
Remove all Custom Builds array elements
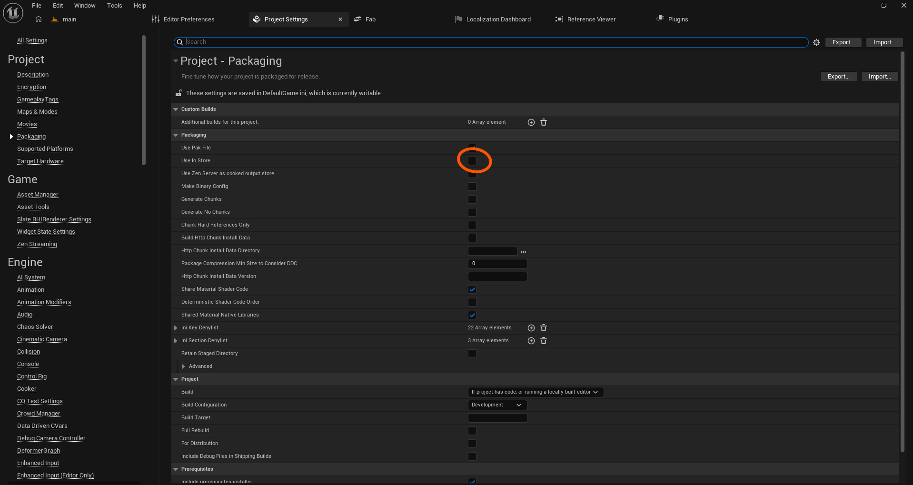pos(544,122)
